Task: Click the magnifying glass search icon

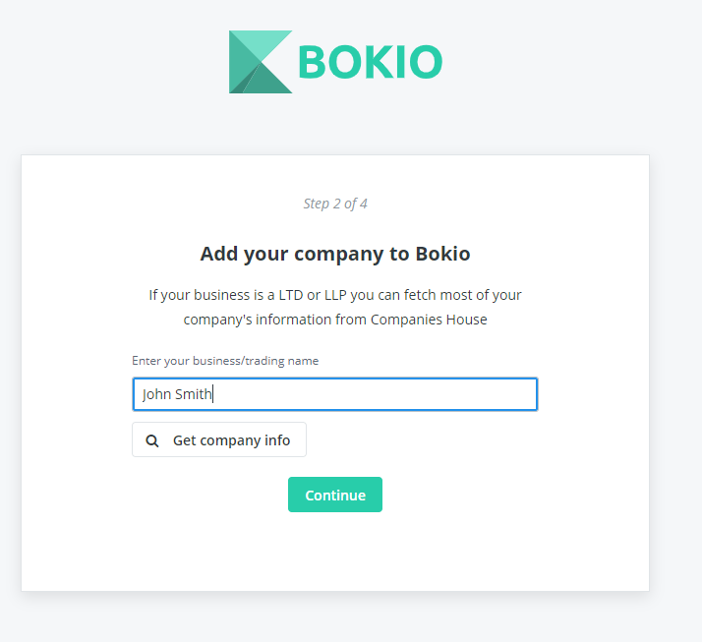Action: [152, 441]
